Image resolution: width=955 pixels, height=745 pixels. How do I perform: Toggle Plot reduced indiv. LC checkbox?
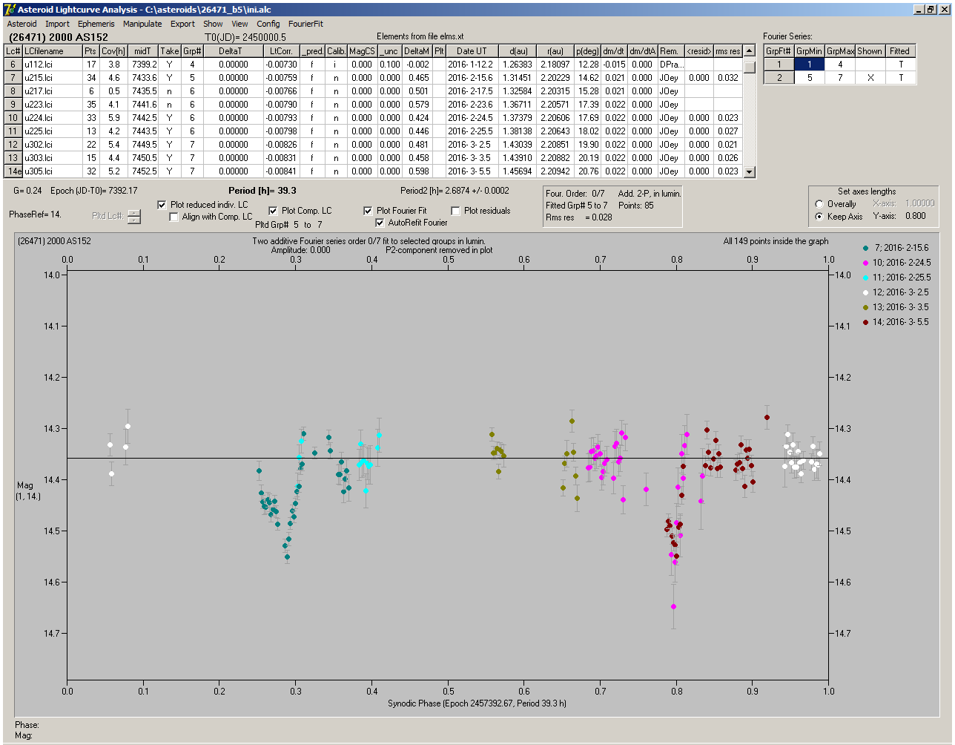coord(162,205)
